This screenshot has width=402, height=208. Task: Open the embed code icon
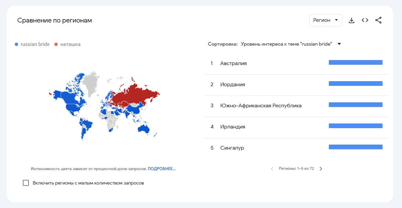[x=365, y=20]
